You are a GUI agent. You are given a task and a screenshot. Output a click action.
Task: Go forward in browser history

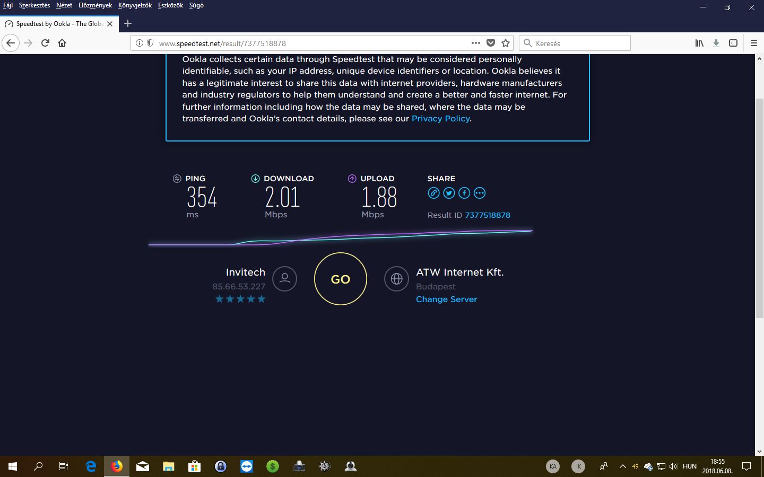pyautogui.click(x=29, y=43)
